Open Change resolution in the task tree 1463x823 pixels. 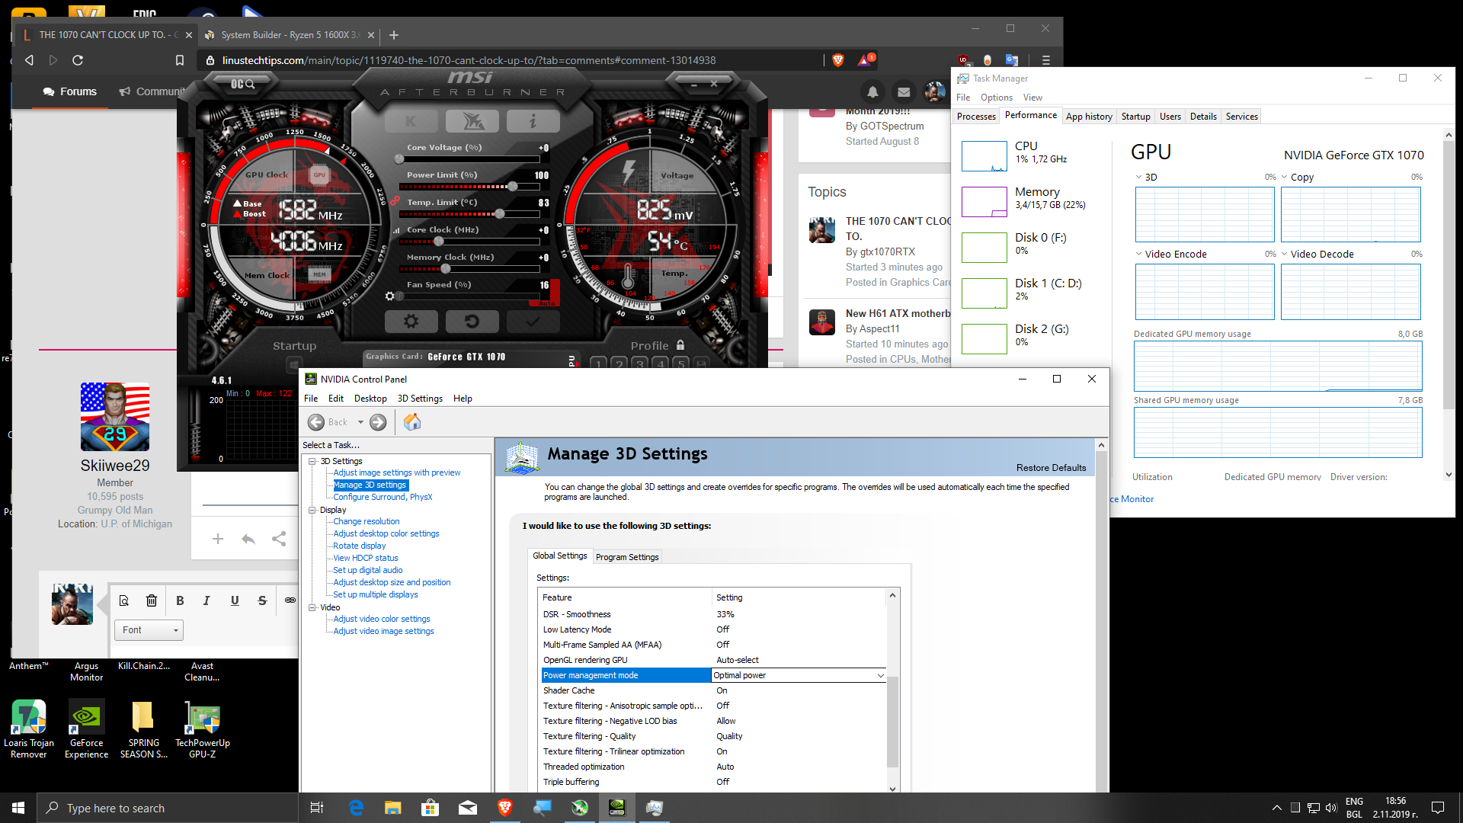coord(366,521)
